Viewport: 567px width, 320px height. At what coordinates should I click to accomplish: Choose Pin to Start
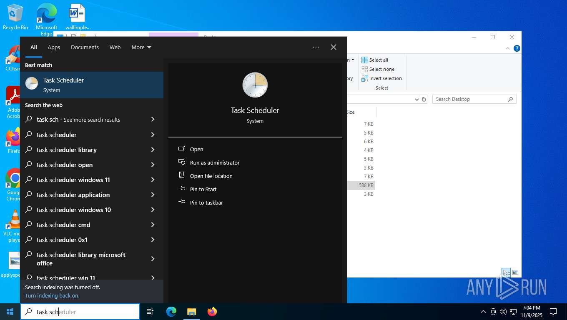(203, 189)
